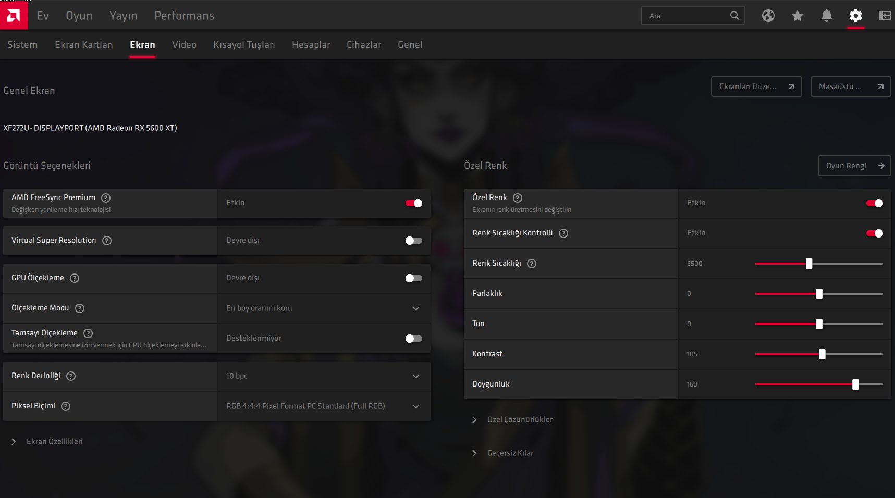Adjust the Renk Sıcaklığı slider
The image size is (895, 498).
[x=819, y=264]
